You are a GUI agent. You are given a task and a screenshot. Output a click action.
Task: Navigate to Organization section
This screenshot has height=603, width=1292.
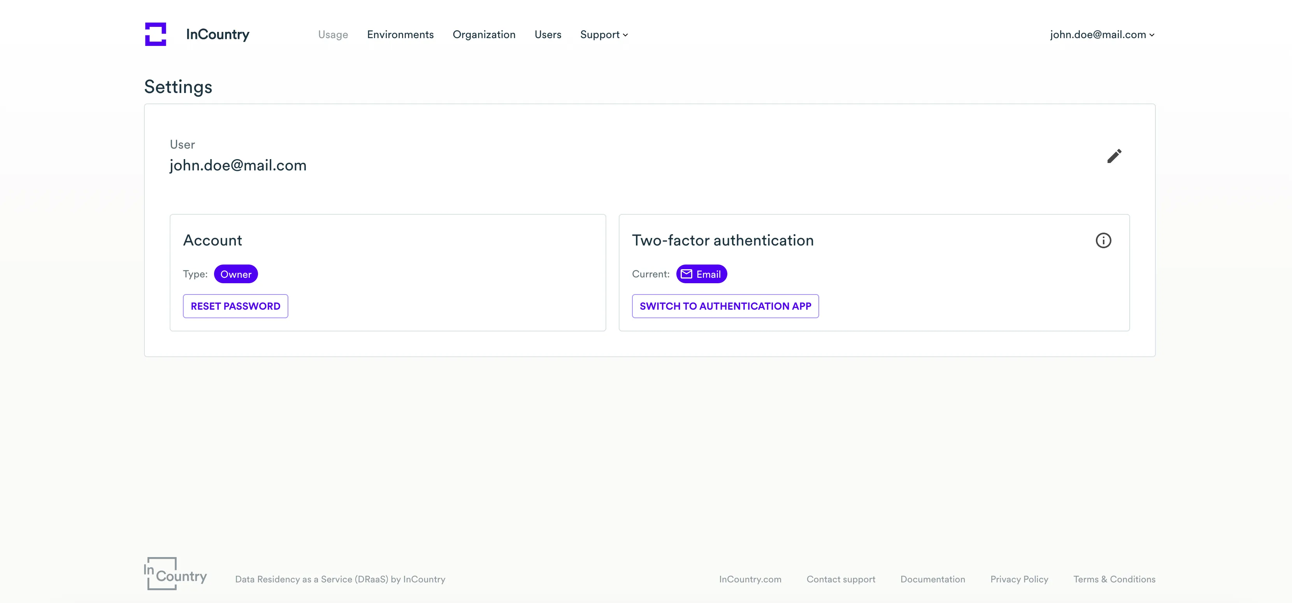click(483, 35)
